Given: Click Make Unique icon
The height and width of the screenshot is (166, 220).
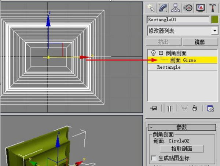Looking at the screenshot, I should coord(184,108).
